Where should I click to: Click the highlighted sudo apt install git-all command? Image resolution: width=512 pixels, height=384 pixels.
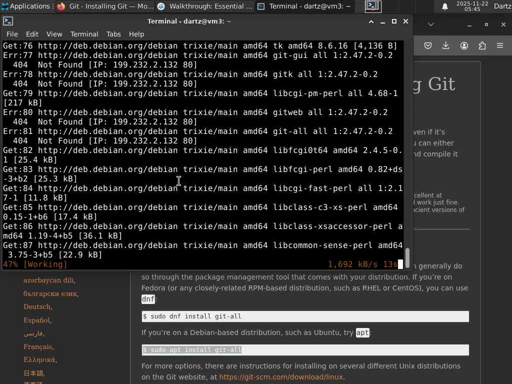click(x=192, y=349)
